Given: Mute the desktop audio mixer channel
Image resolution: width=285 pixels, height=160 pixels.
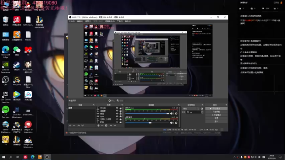Looking at the screenshot, I should 172,123.
